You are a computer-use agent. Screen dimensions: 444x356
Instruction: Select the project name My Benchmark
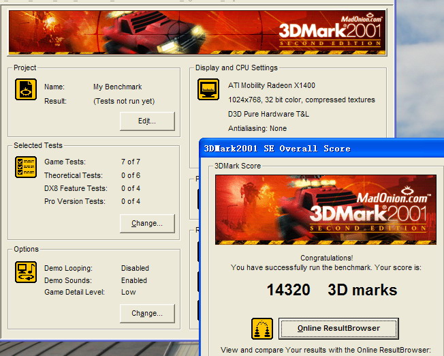[117, 87]
